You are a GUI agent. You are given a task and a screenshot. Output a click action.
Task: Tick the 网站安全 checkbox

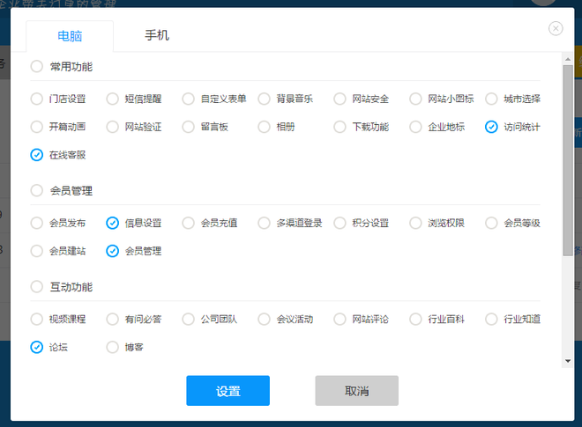click(339, 99)
